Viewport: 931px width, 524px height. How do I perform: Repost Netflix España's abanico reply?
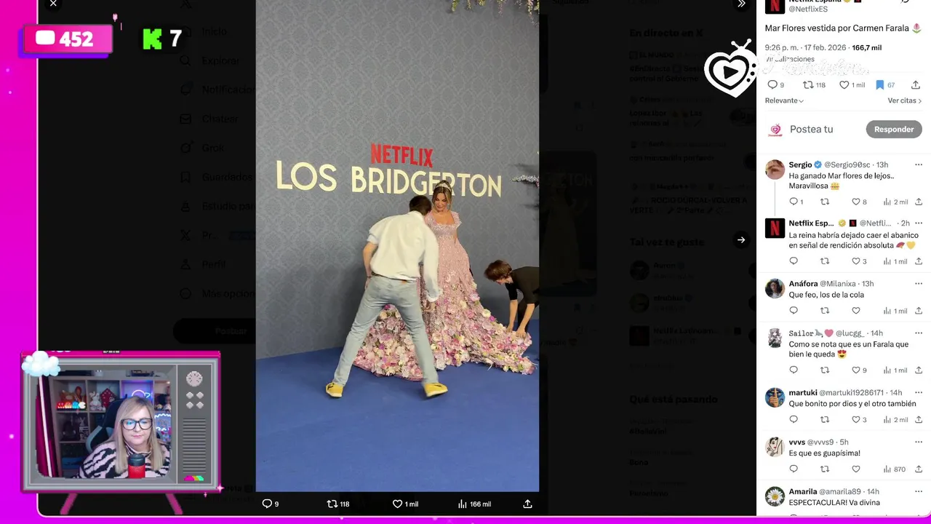825,261
